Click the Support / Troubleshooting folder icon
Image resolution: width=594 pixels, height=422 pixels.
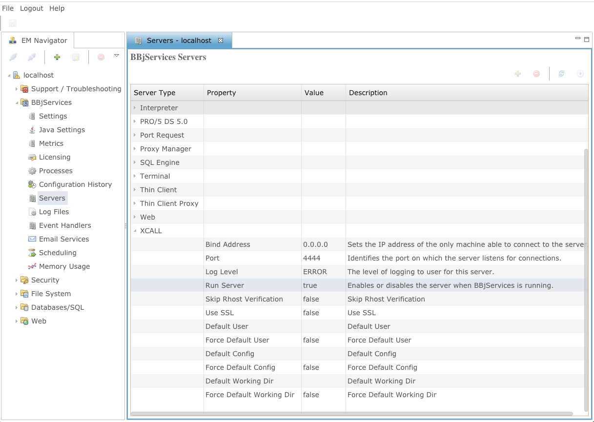[x=24, y=89]
